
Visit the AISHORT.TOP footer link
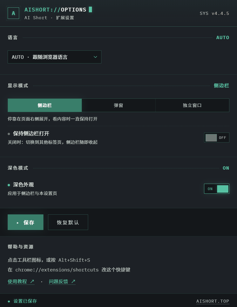click(213, 301)
